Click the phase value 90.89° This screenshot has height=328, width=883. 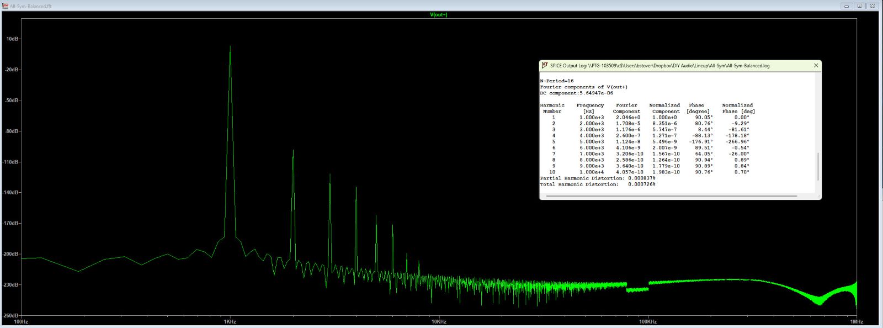pyautogui.click(x=704, y=166)
